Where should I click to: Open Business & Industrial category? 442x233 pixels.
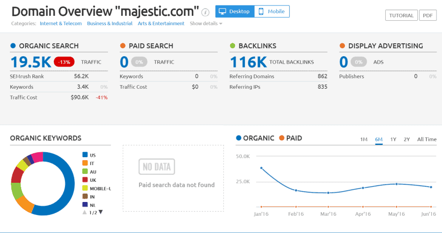coord(110,23)
